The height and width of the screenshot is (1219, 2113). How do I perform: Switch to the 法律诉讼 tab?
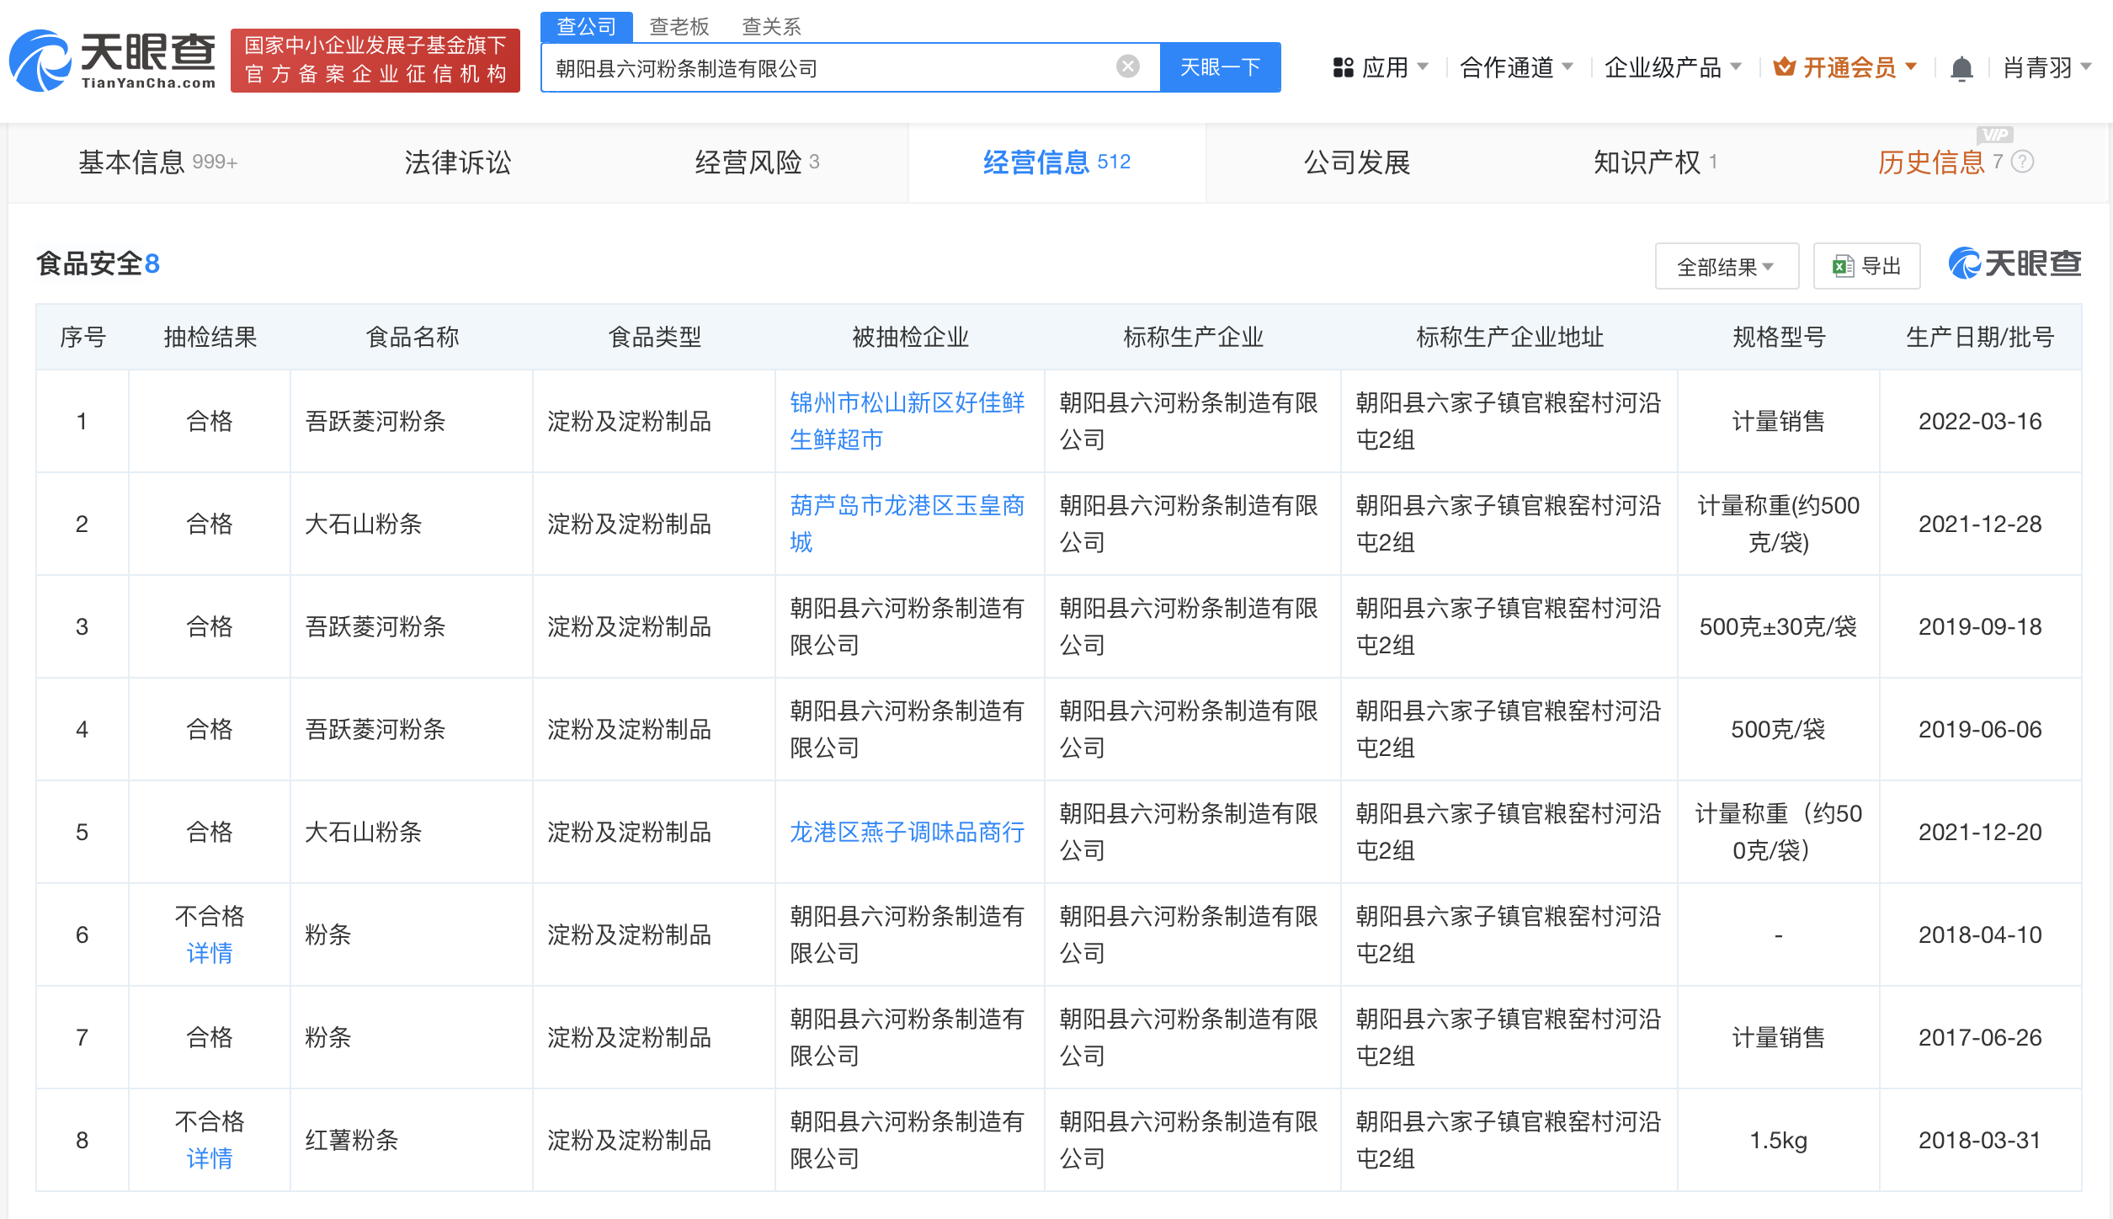point(457,162)
